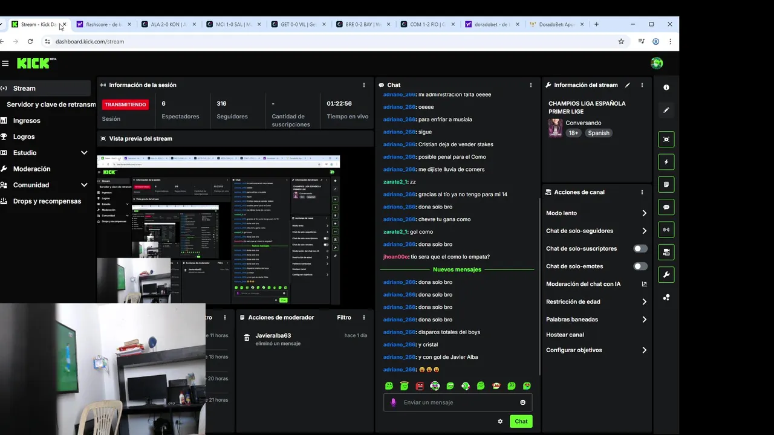This screenshot has height=435, width=774.
Task: Open the Stream sidebar item
Action: coord(45,88)
